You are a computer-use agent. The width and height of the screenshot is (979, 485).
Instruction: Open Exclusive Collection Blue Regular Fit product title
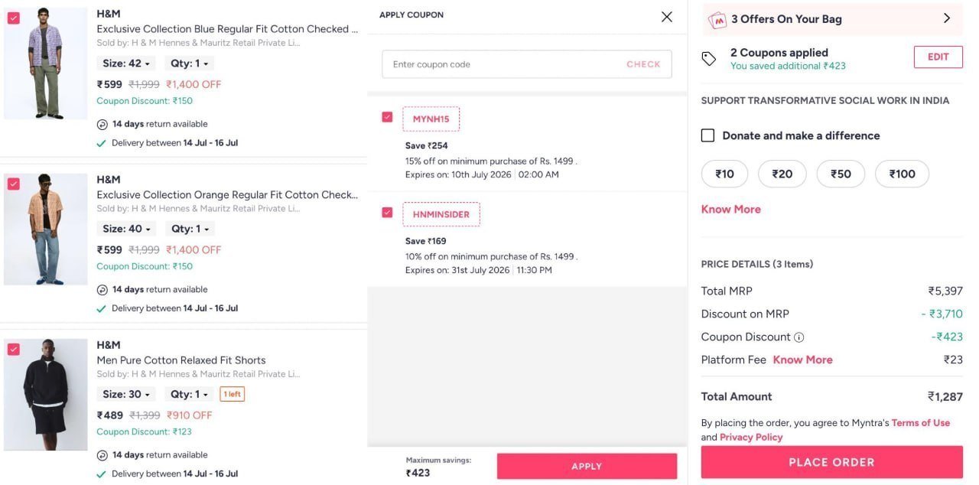coord(227,29)
